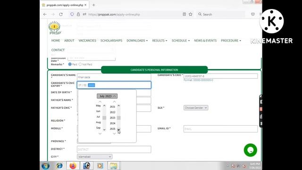Click the District input field
The width and height of the screenshot is (302, 170).
pyautogui.click(x=114, y=149)
